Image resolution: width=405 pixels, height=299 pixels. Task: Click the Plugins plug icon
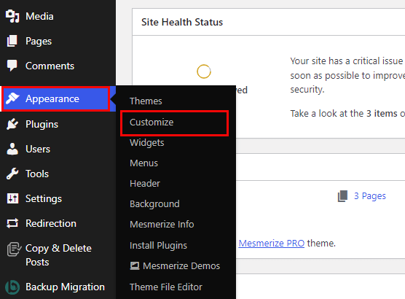[12, 124]
